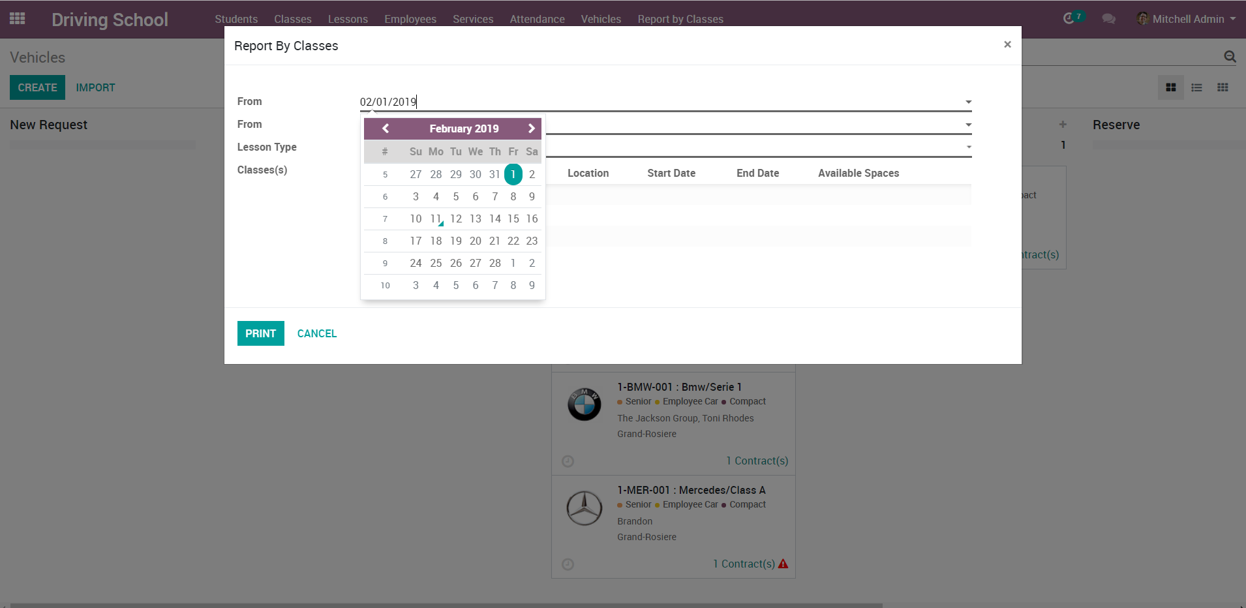Open the apps grid menu icon
The width and height of the screenshot is (1246, 608).
18,19
